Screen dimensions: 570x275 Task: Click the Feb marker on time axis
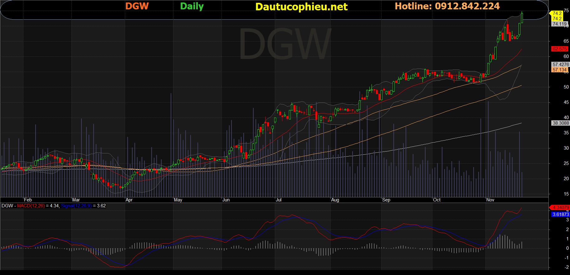pyautogui.click(x=28, y=200)
